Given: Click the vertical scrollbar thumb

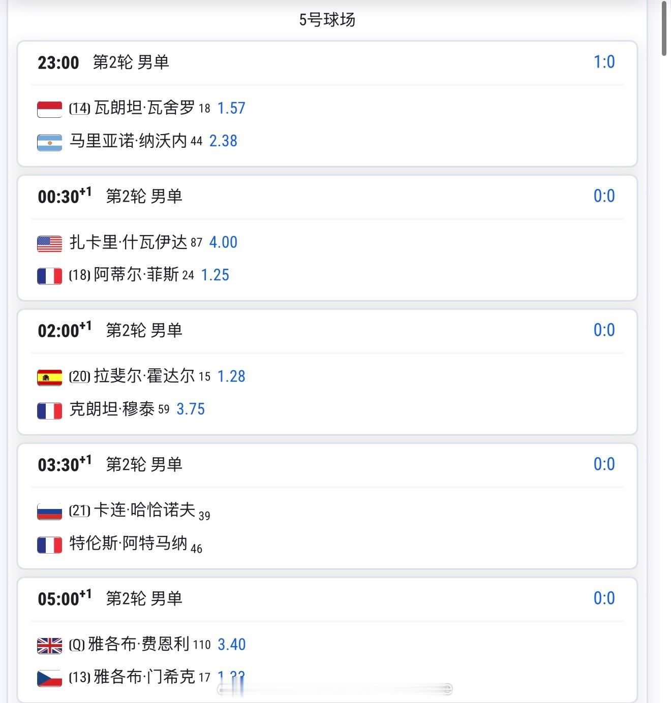Looking at the screenshot, I should pos(665,29).
